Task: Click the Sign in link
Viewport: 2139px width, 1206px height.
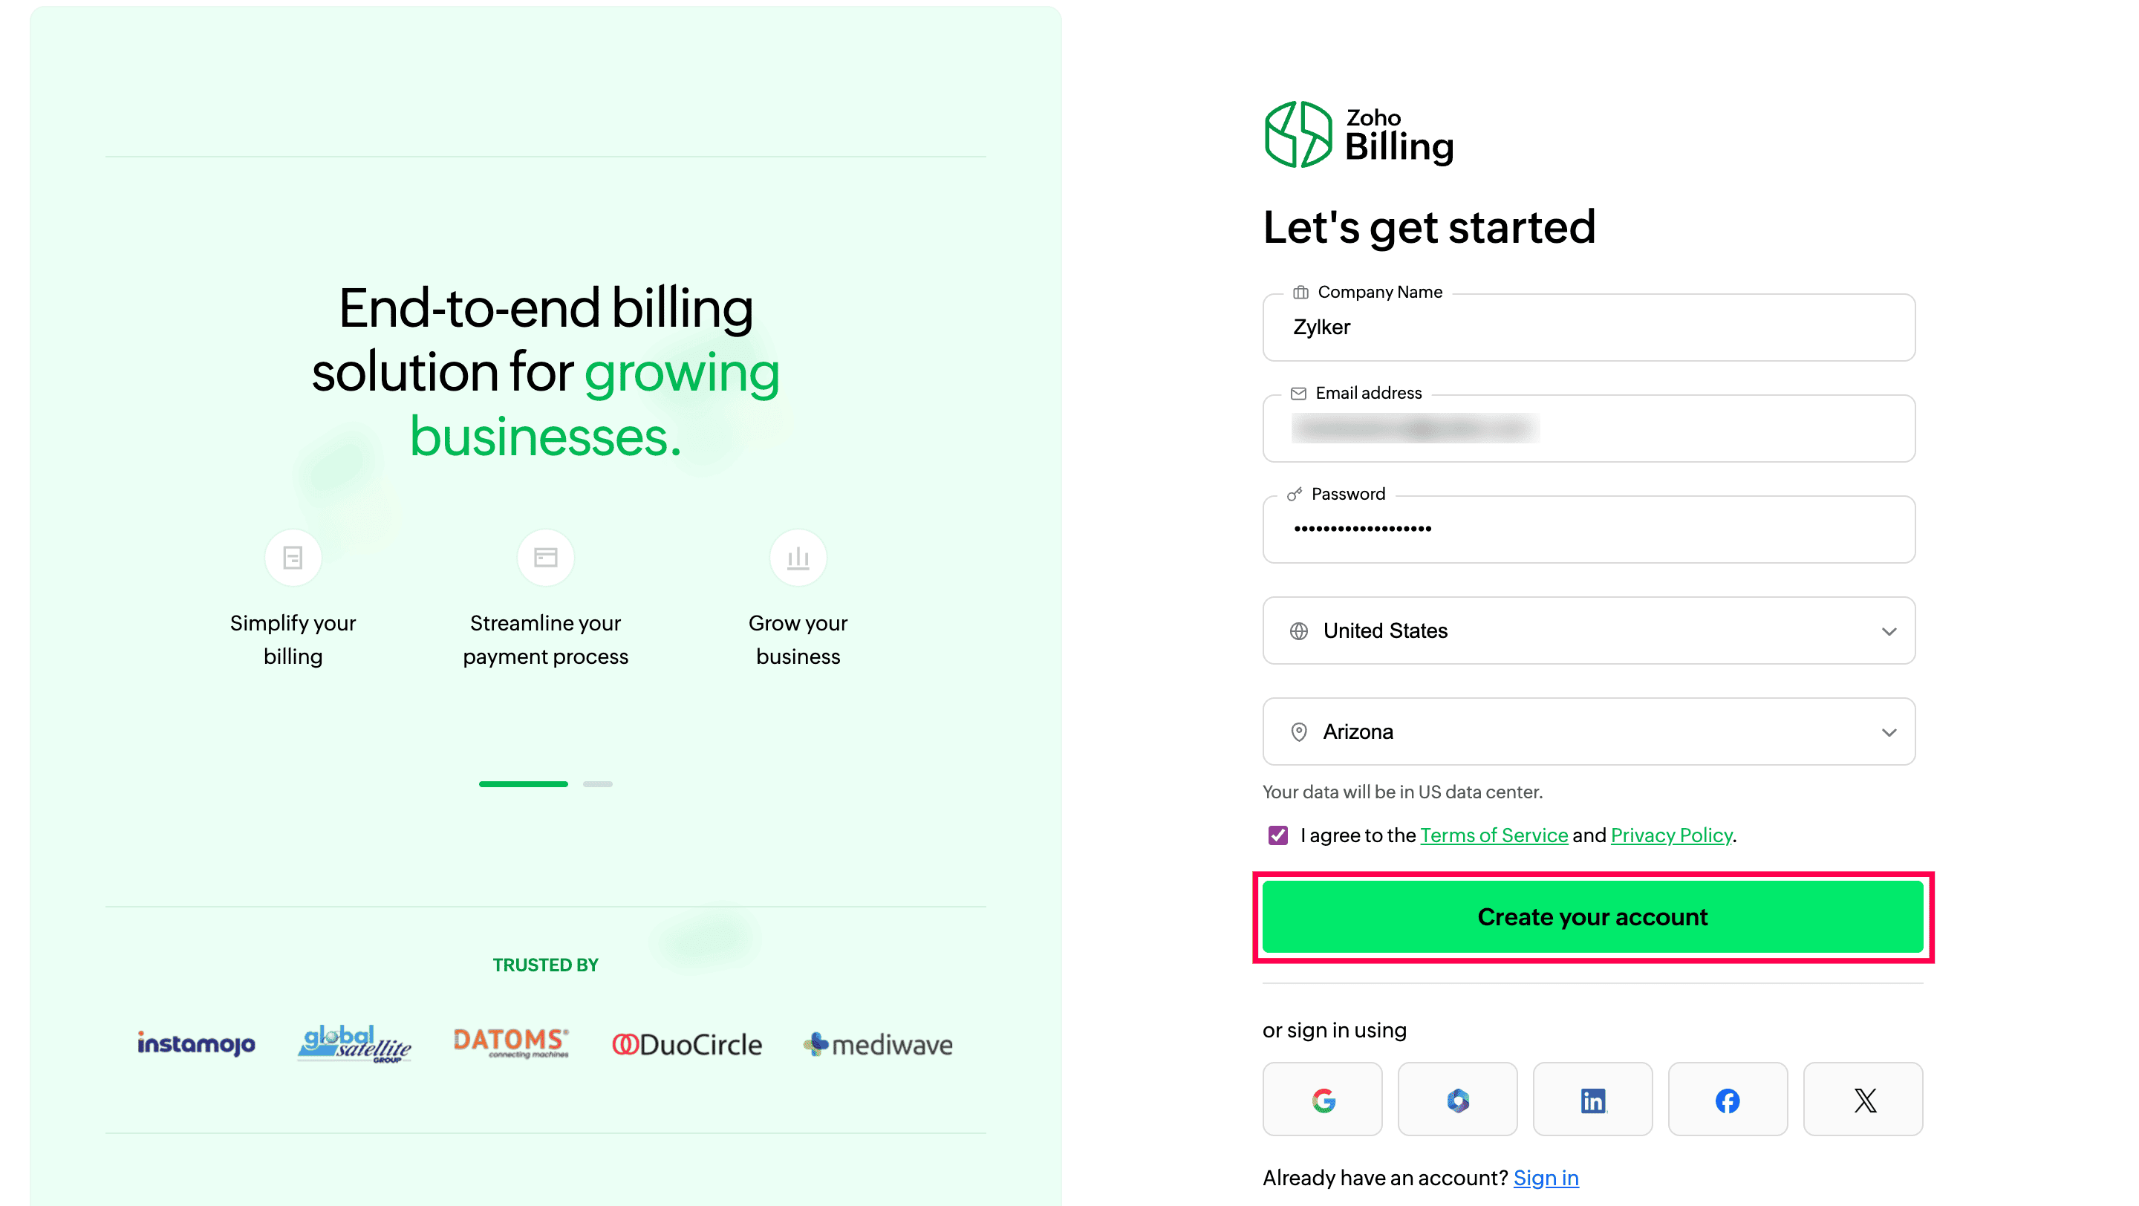Action: pyautogui.click(x=1546, y=1177)
